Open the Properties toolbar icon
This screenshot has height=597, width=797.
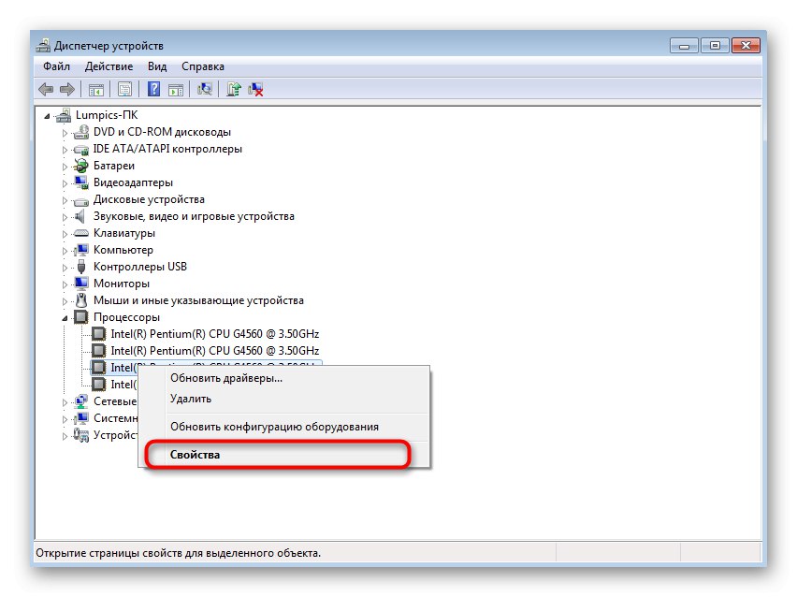point(124,89)
